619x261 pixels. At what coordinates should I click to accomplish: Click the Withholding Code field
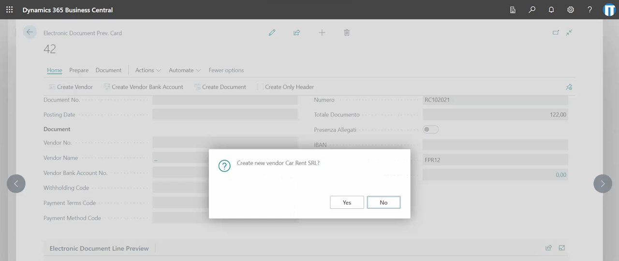180,188
